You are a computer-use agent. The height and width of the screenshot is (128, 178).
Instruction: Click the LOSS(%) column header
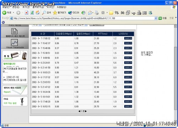123,34
